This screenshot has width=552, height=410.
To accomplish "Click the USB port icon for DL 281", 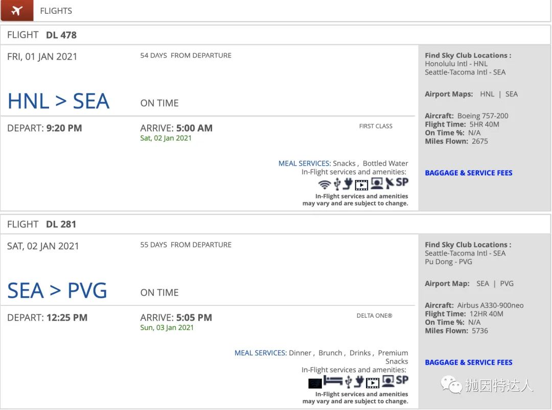I will pos(349,381).
